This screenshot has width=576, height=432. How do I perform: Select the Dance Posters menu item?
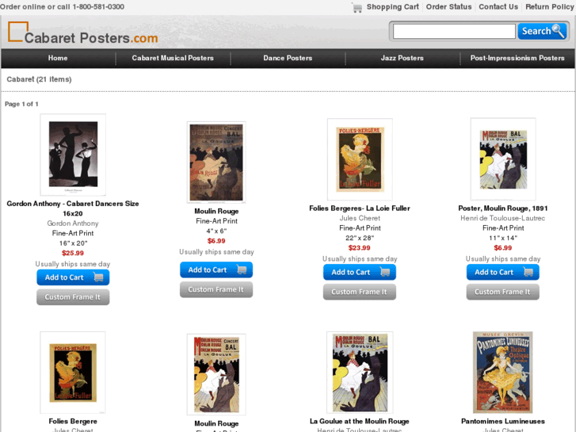point(288,58)
